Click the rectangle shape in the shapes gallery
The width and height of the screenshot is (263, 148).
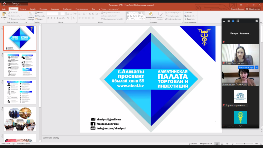pyautogui.click(x=136, y=13)
